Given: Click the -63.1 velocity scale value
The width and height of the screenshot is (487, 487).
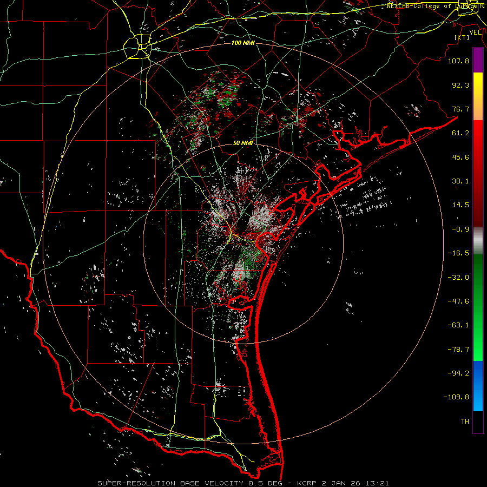Looking at the screenshot, I should click(458, 325).
